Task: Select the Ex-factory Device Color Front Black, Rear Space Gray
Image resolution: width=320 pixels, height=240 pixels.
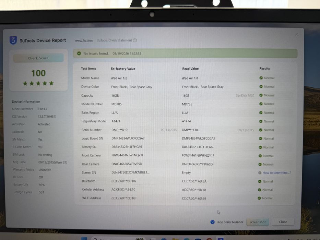Action: pos(132,87)
